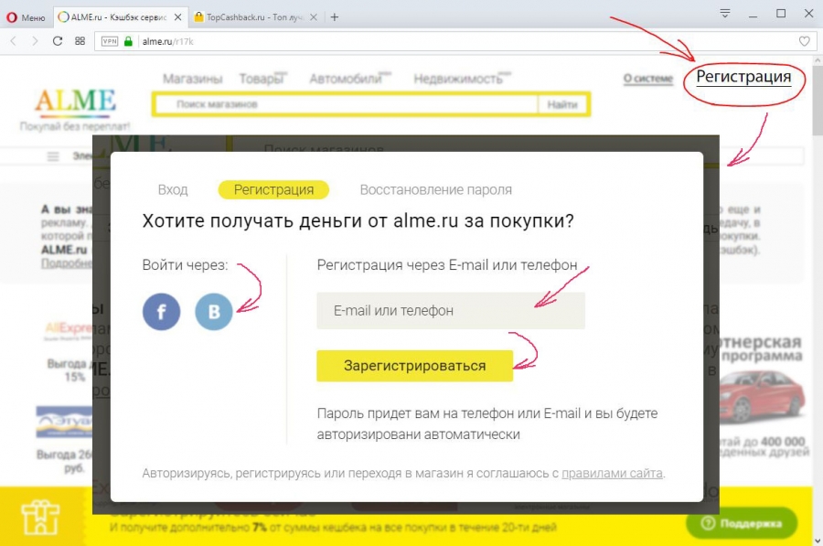
Task: Bookmark page with the heart icon
Action: pos(804,41)
